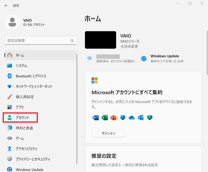208x172 pixels.
Task: Go back with the arrow icon
Action: [x=6, y=6]
